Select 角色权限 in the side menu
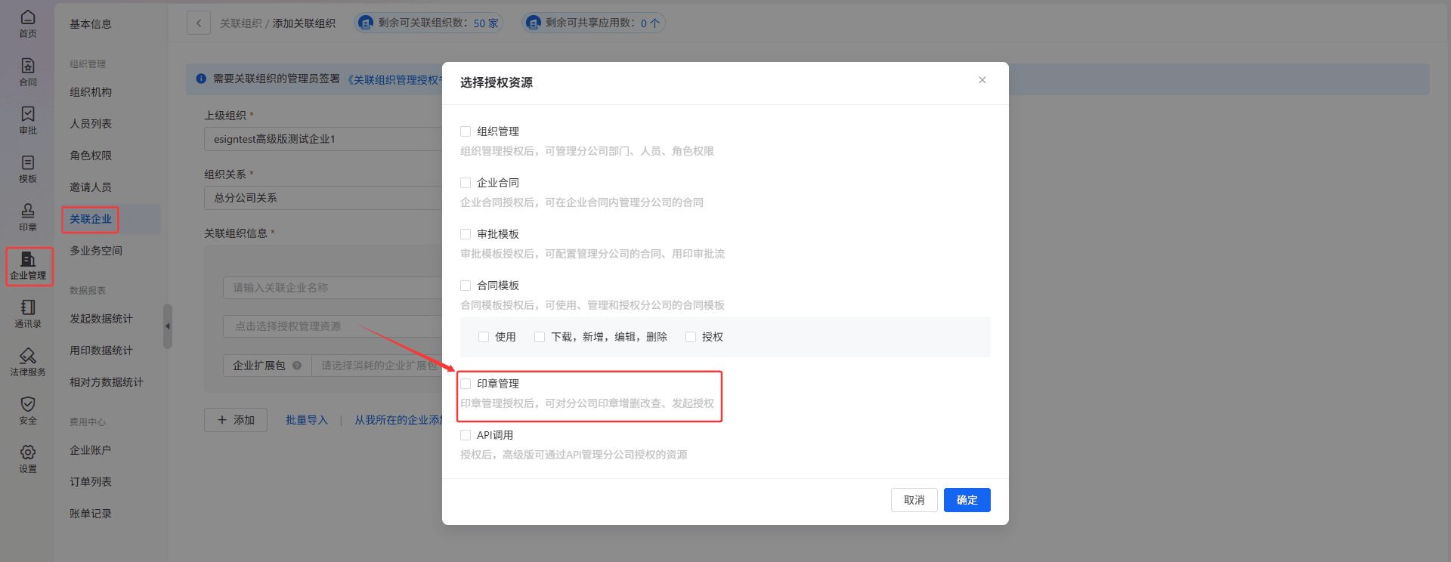 click(91, 156)
